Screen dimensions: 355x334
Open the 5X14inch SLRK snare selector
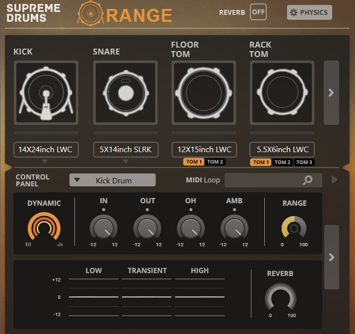coord(125,150)
